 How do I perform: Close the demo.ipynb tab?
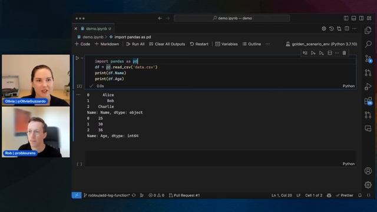pos(76,29)
